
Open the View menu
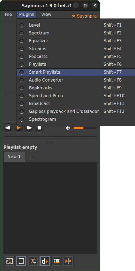tap(46, 14)
